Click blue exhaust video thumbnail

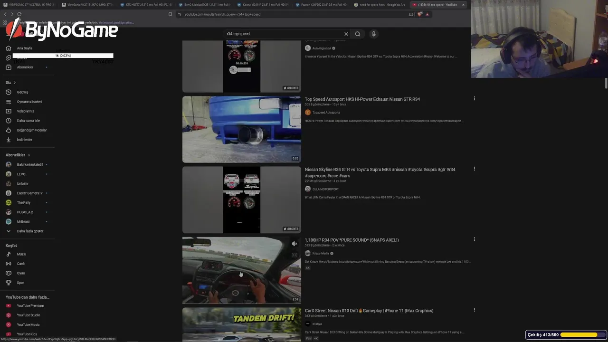point(242,129)
